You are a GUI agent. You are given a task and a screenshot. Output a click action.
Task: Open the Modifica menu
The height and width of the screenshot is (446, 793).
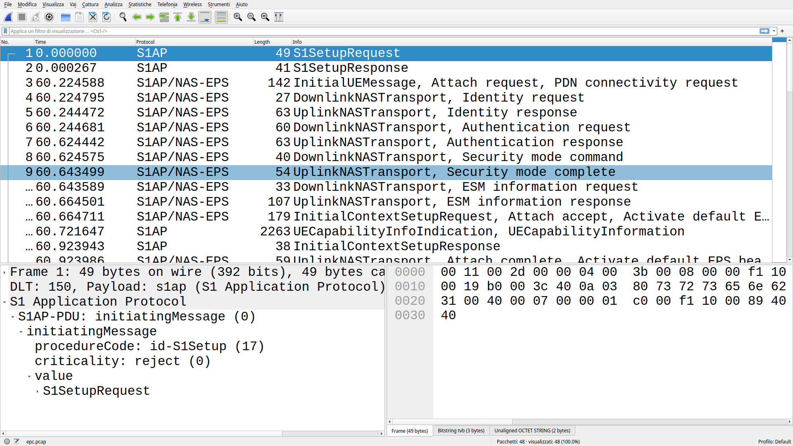click(27, 4)
